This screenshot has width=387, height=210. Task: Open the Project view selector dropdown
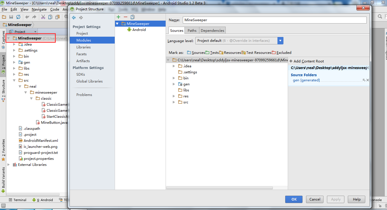click(22, 32)
